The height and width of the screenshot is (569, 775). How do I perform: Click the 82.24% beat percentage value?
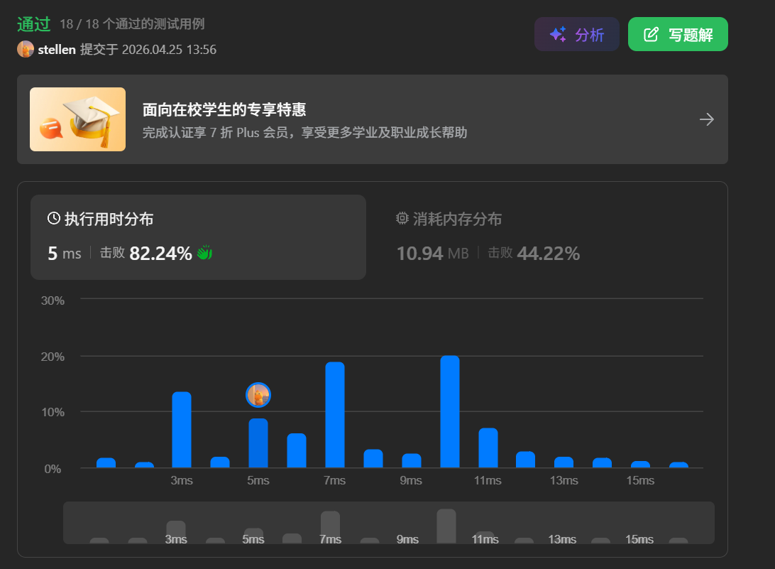pyautogui.click(x=160, y=254)
